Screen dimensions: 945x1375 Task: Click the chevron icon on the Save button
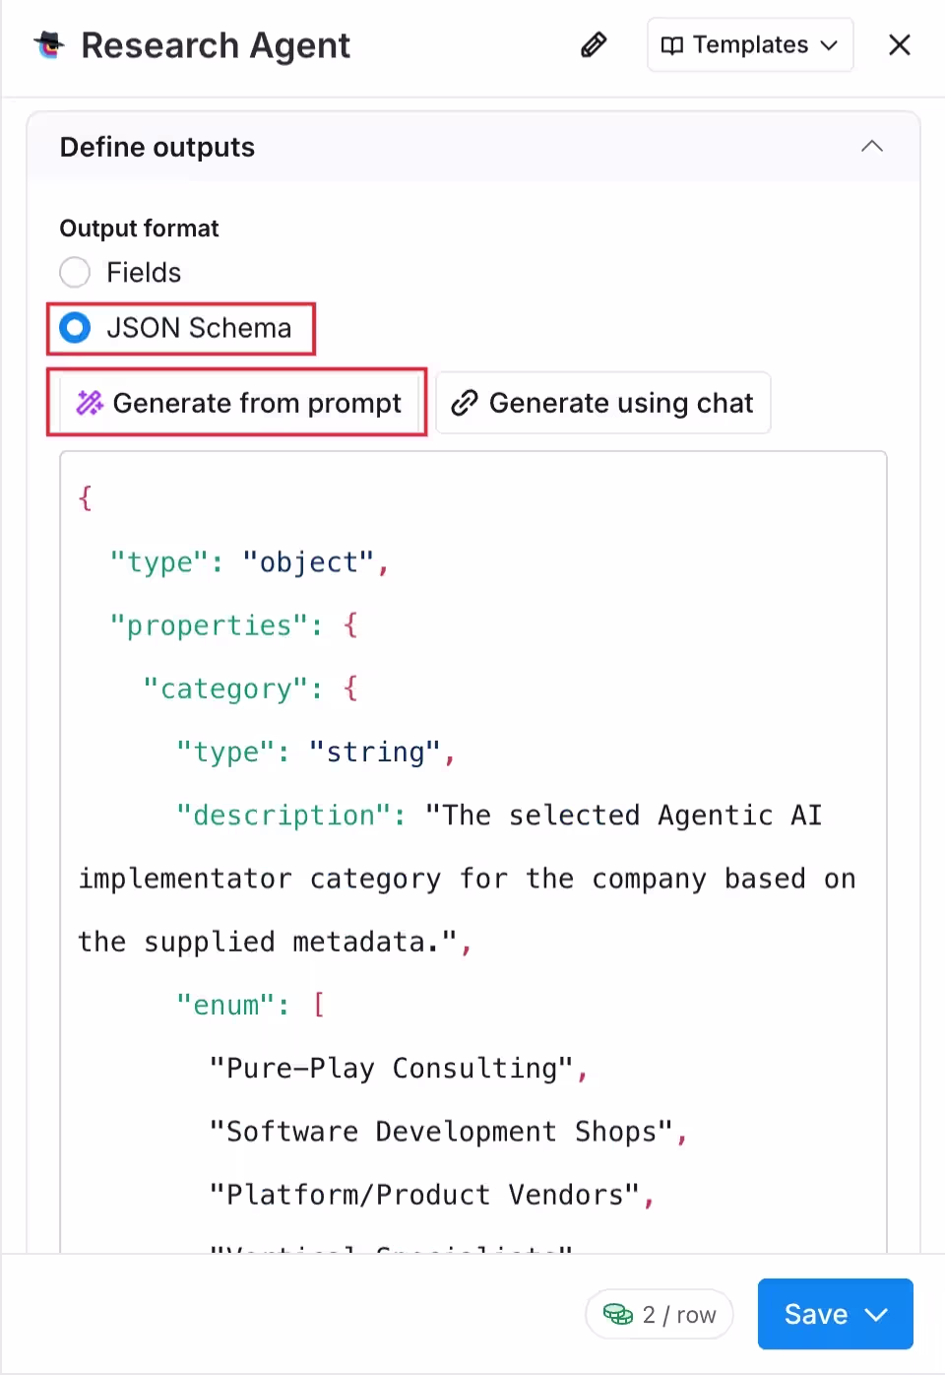coord(874,1314)
